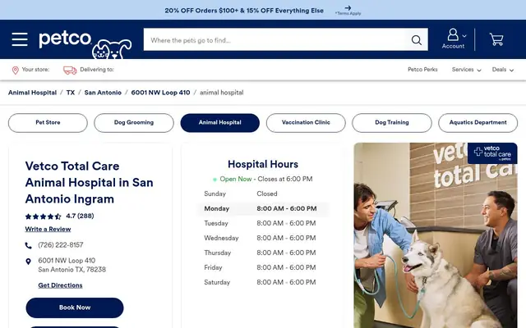The image size is (526, 328).
Task: Go to the TX breadcrumb
Action: 71,93
